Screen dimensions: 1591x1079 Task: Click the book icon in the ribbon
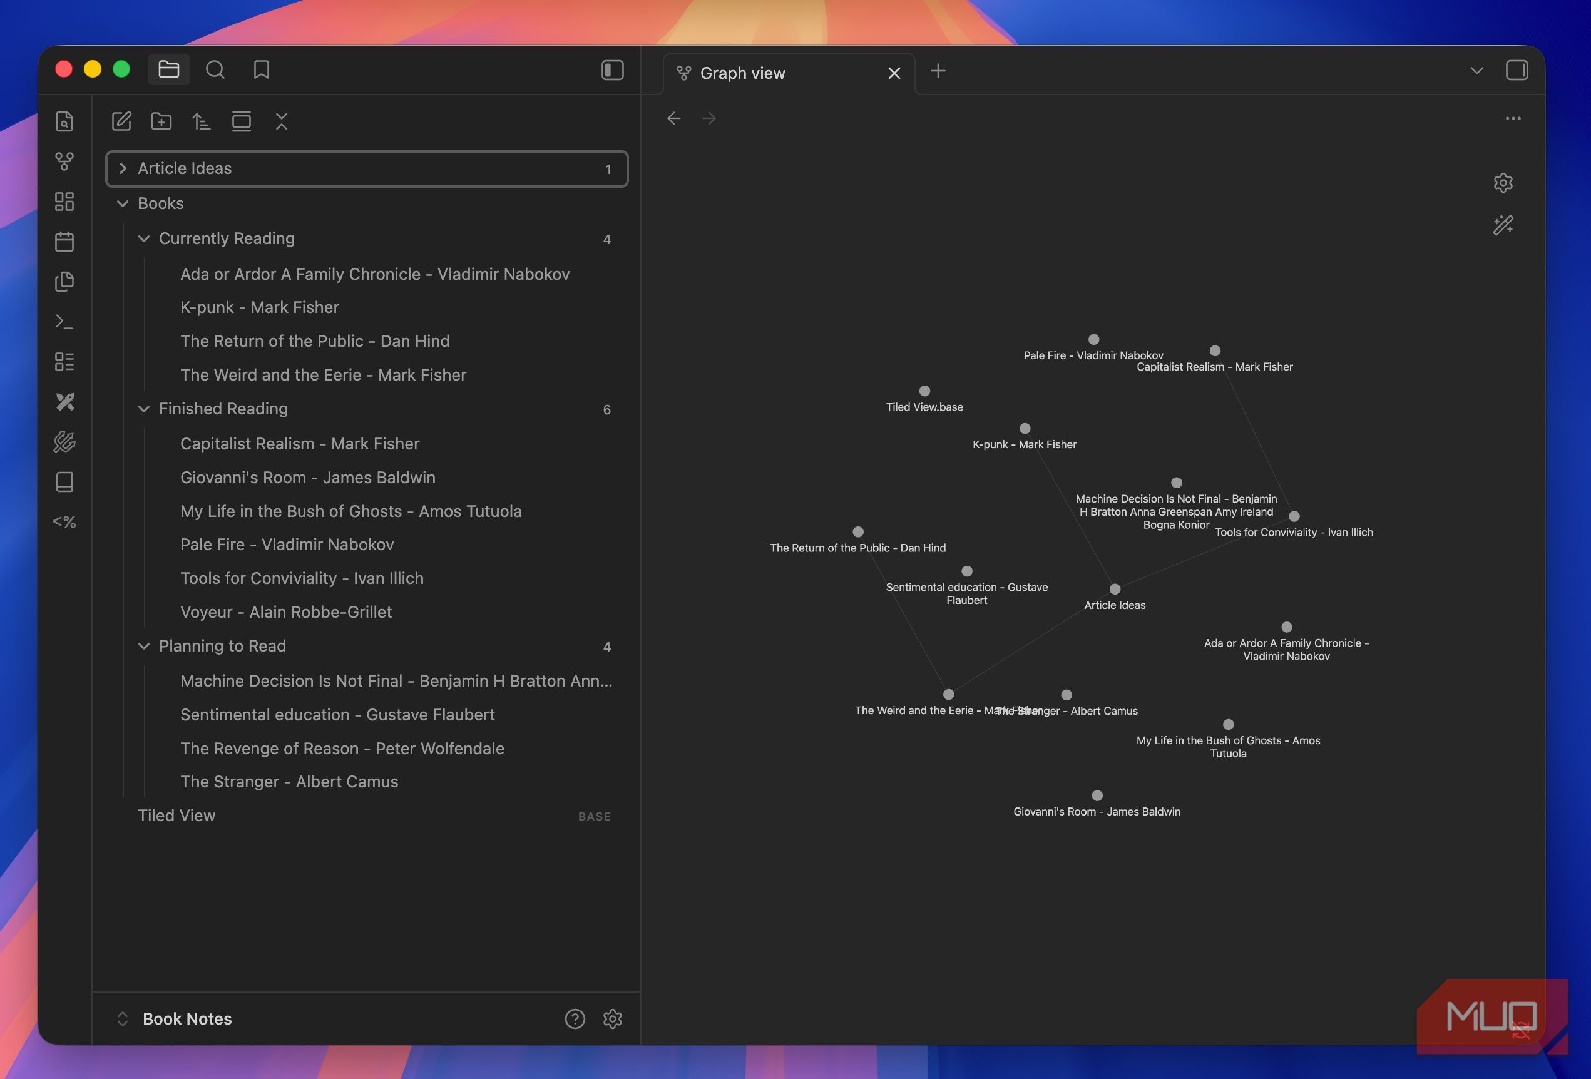coord(64,482)
